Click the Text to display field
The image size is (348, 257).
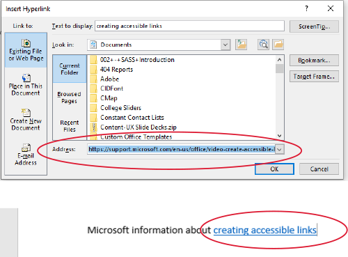189,26
